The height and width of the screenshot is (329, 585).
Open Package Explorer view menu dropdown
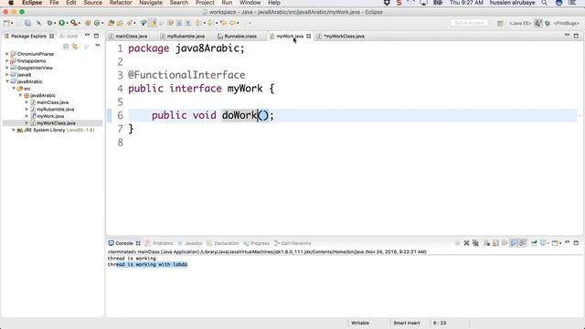coord(98,46)
